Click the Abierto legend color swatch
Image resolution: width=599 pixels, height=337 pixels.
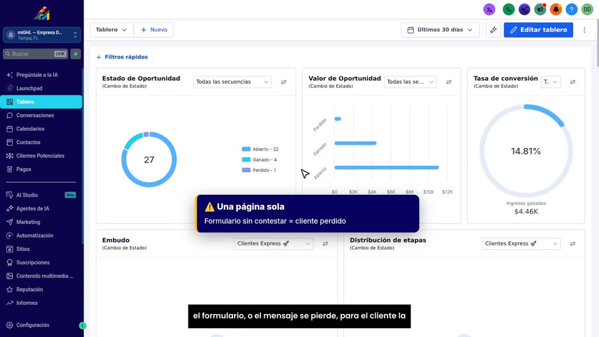[246, 149]
